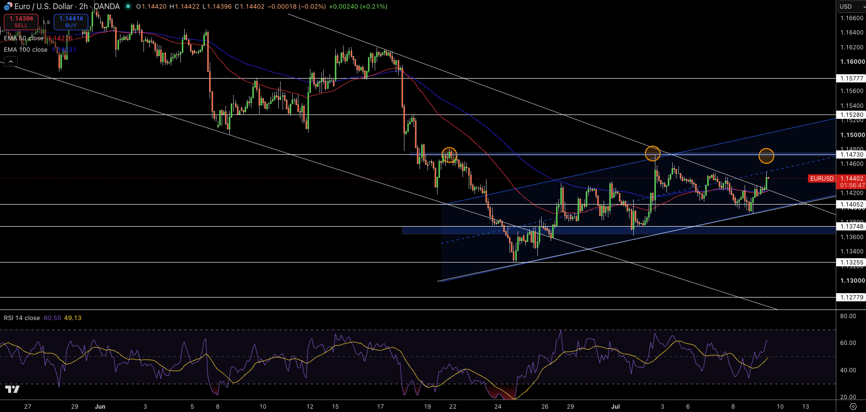
Task: Click the 49.13 RSI moving average value
Action: pyautogui.click(x=72, y=318)
